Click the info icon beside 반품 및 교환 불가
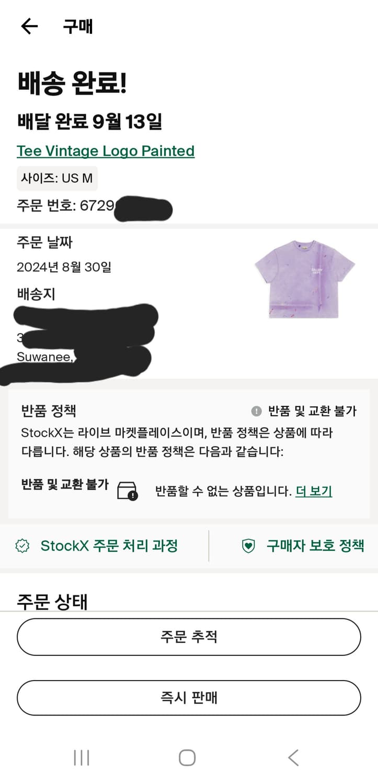378x784 pixels. click(x=256, y=411)
